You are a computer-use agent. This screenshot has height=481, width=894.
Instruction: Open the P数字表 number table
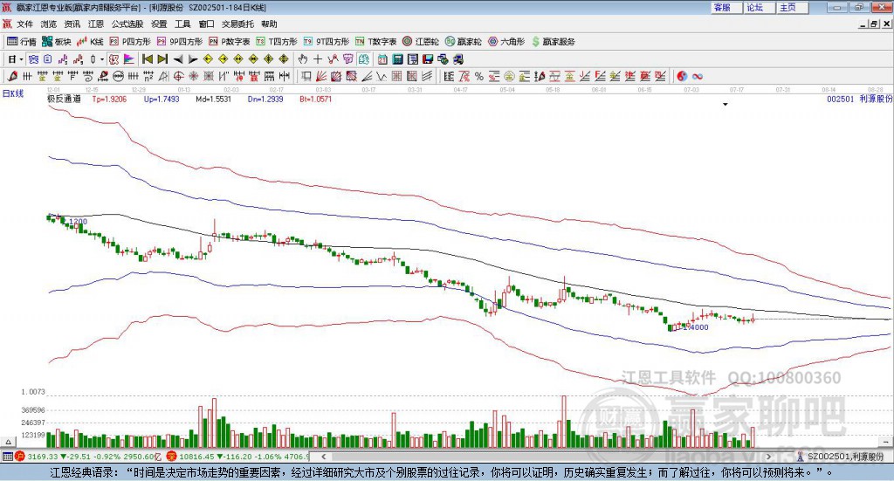[x=230, y=42]
